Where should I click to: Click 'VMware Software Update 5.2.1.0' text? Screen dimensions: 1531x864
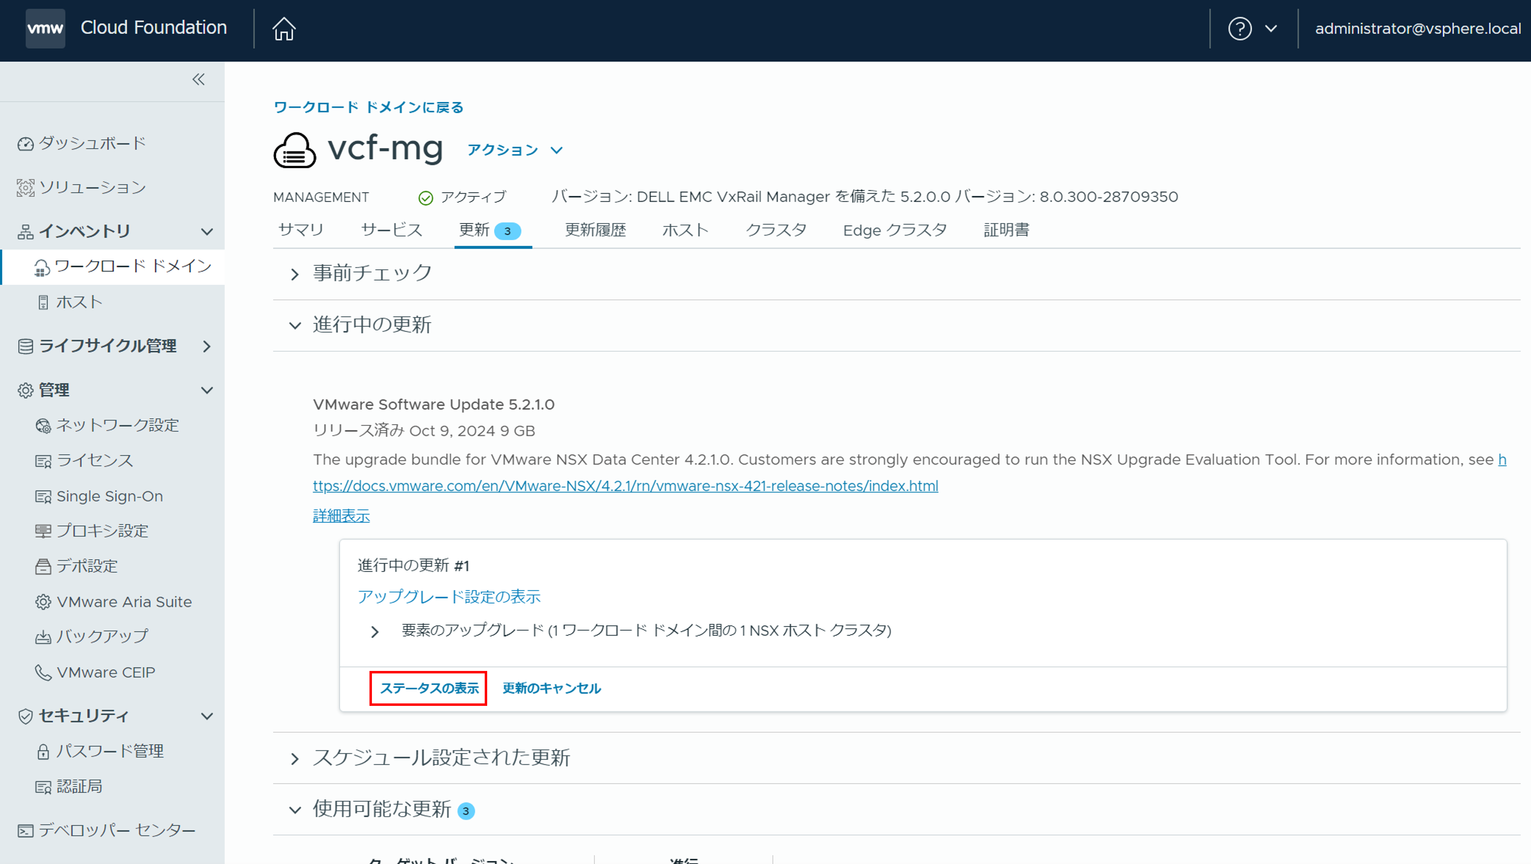(x=434, y=405)
